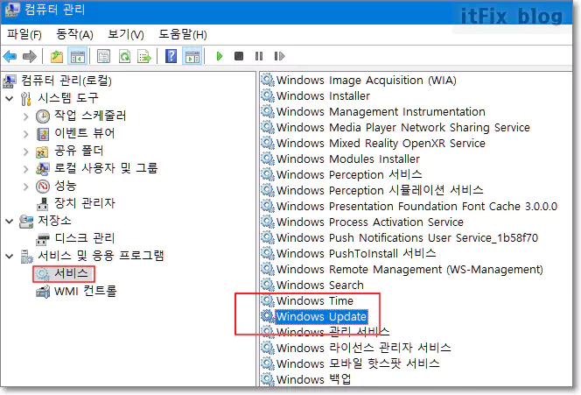Select 시스템 도구 in the tree

(x=68, y=98)
